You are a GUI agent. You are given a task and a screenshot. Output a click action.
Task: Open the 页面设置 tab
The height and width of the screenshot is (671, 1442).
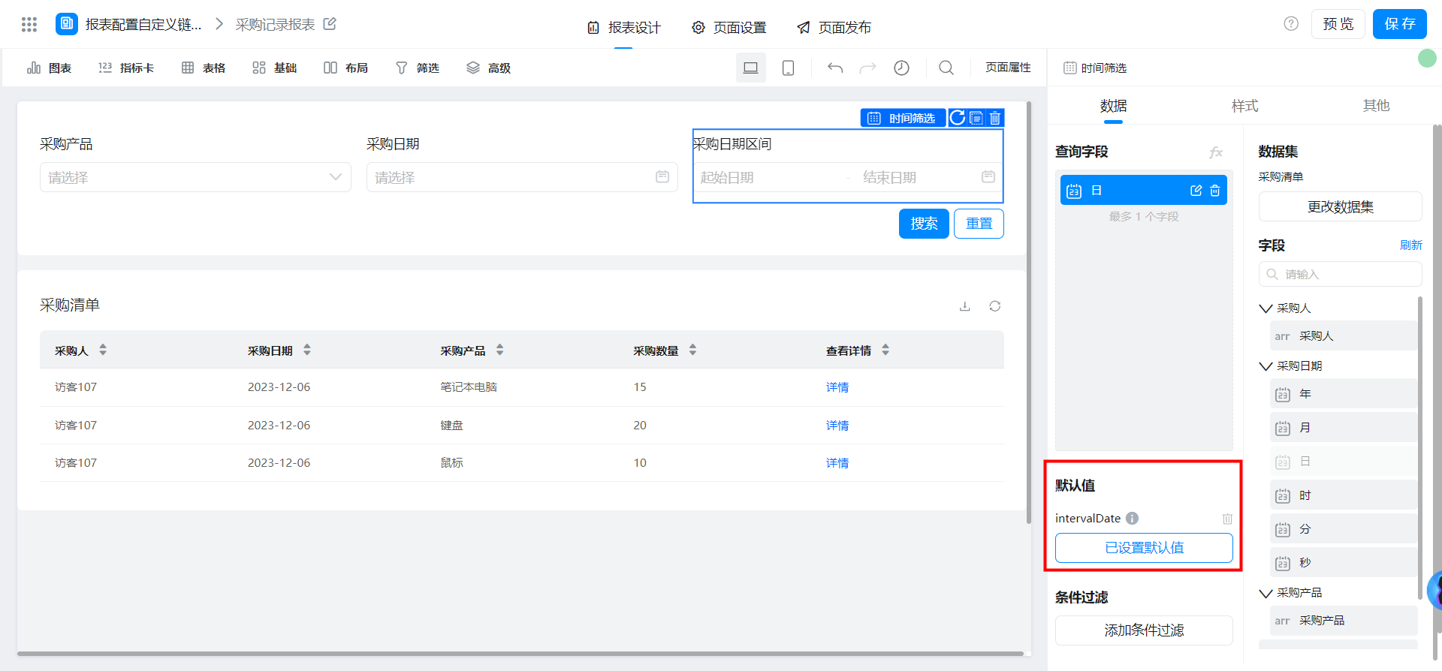(729, 28)
